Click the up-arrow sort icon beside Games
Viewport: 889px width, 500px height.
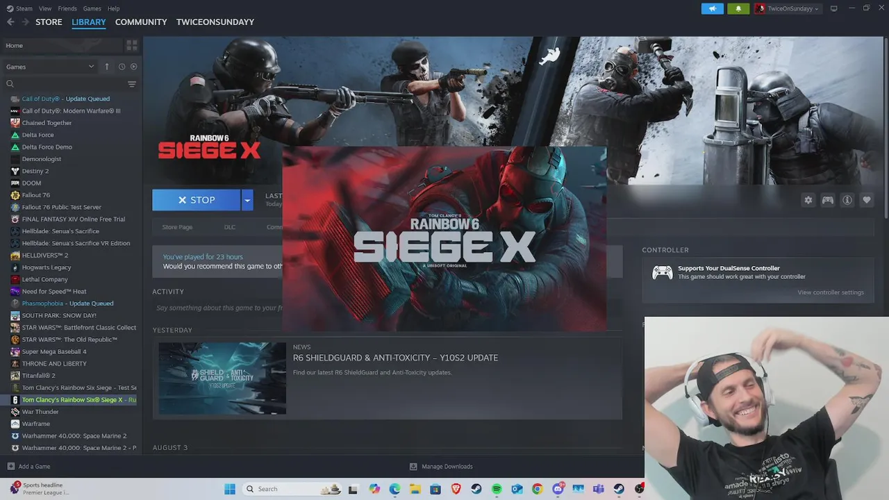[107, 67]
